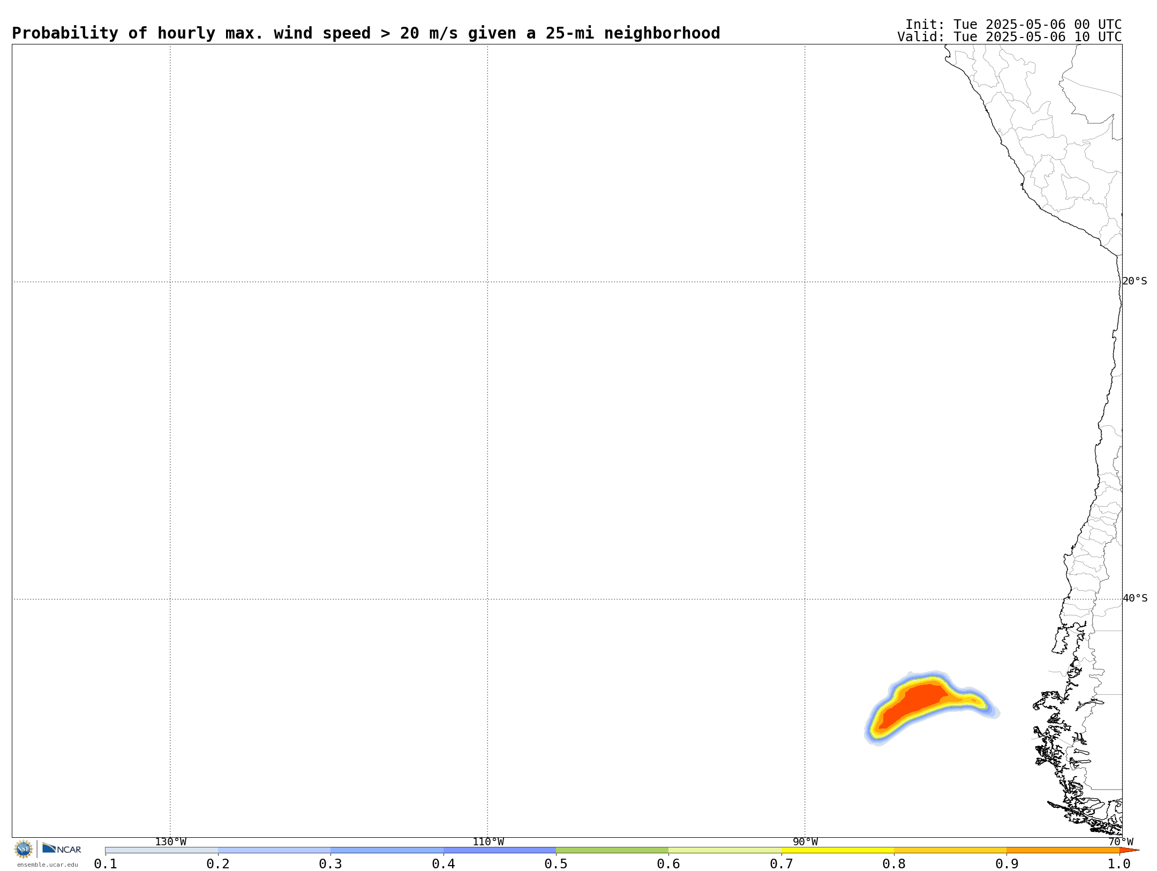Viewport: 1157px width, 871px height.
Task: Click the '0.8' colorbar tick label
Action: point(894,864)
